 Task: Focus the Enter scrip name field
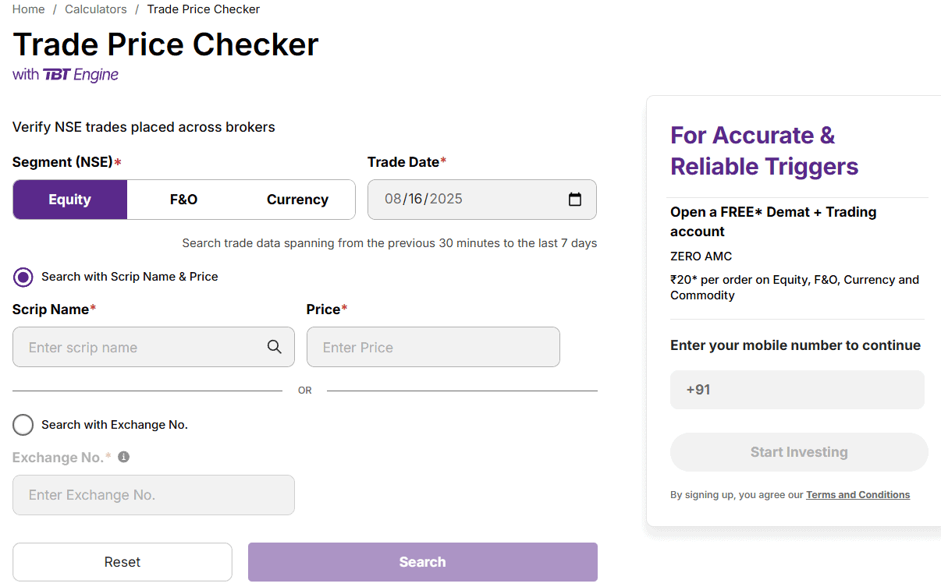140,348
